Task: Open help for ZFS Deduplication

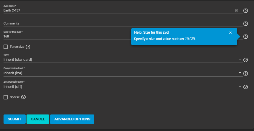Action: (x=245, y=87)
